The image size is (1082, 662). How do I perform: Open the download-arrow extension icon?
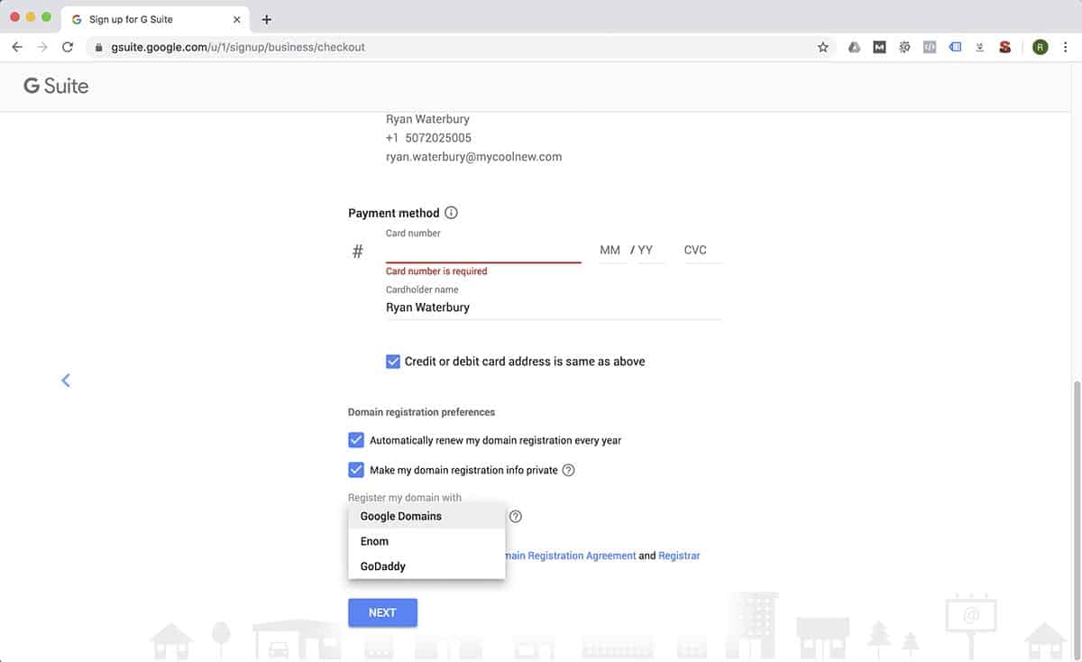979,47
